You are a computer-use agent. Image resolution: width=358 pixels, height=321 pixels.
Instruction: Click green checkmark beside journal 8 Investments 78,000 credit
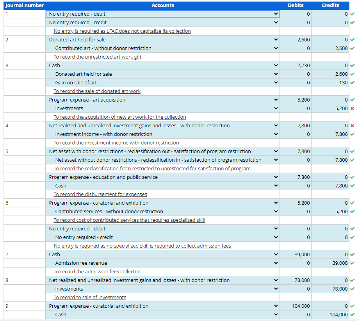(352, 289)
